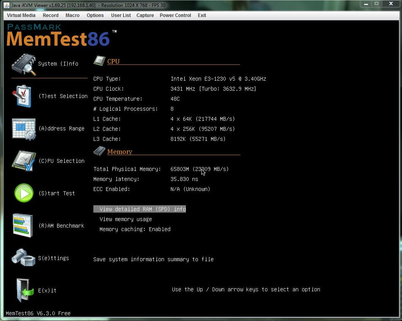Select Save system information summary to file

154,259
